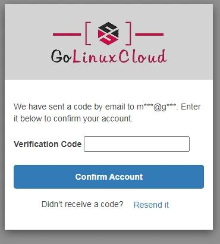The image size is (220, 244).
Task: Click the black "Go" logo text
Action: coord(61,57)
